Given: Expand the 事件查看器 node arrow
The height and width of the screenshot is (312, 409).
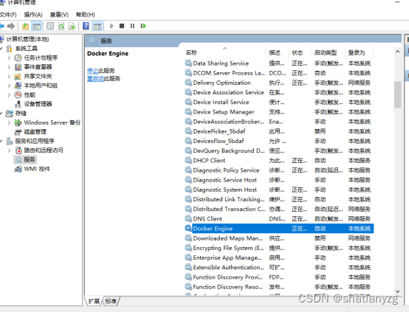Looking at the screenshot, I should (x=9, y=67).
